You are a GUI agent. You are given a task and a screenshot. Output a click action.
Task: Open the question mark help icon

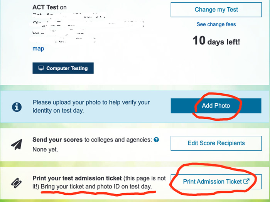pyautogui.click(x=156, y=140)
